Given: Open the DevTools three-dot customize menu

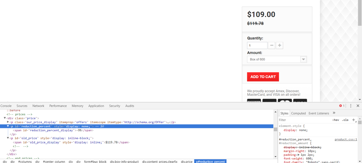Looking at the screenshot, I should pyautogui.click(x=351, y=106).
